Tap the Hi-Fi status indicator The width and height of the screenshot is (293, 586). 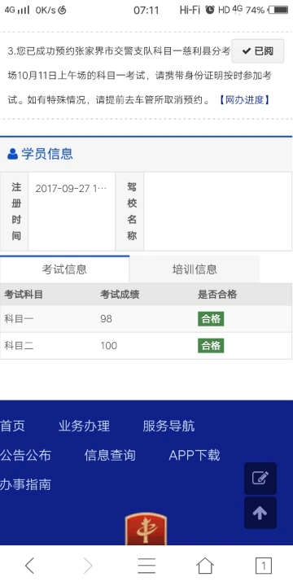pyautogui.click(x=190, y=10)
